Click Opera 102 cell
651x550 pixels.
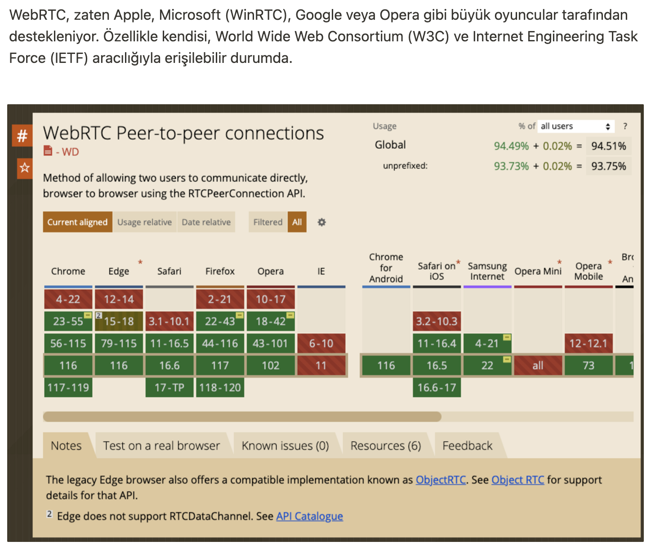(x=271, y=365)
